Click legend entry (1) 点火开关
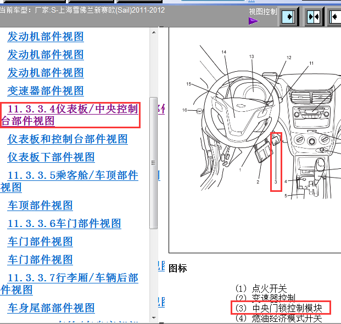Screen dimensions: 341x324 click(261, 288)
